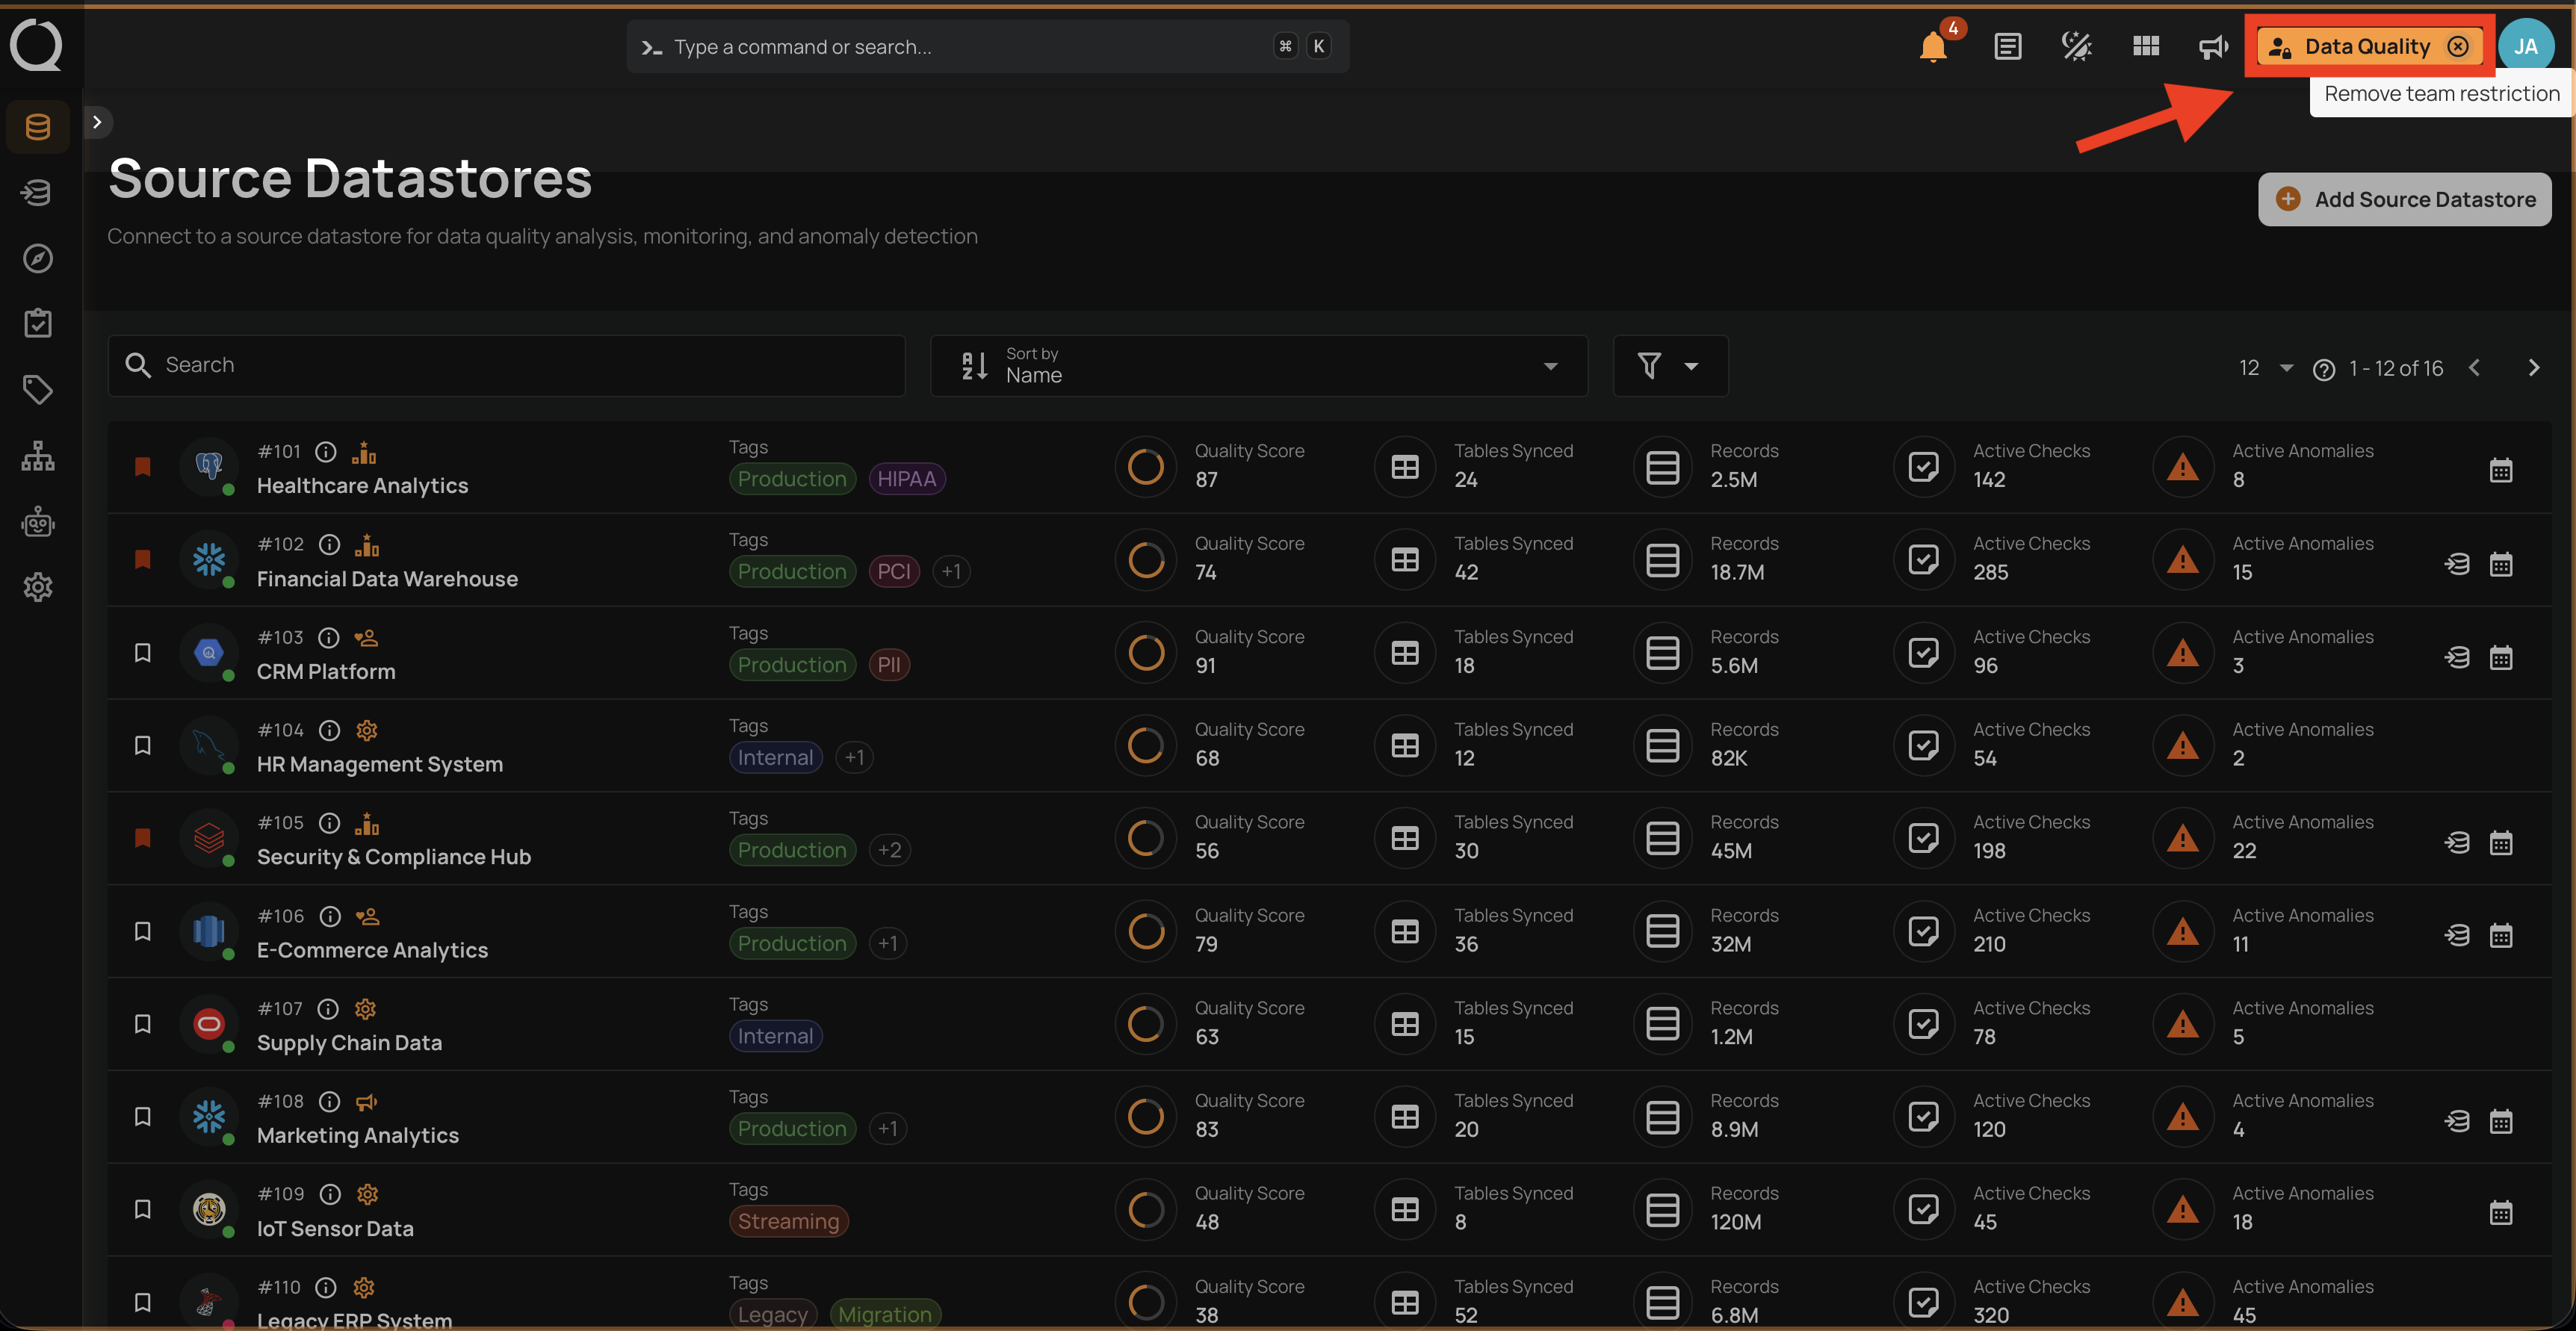Open the robot agent sidebar icon
The image size is (2576, 1331).
pos(38,521)
